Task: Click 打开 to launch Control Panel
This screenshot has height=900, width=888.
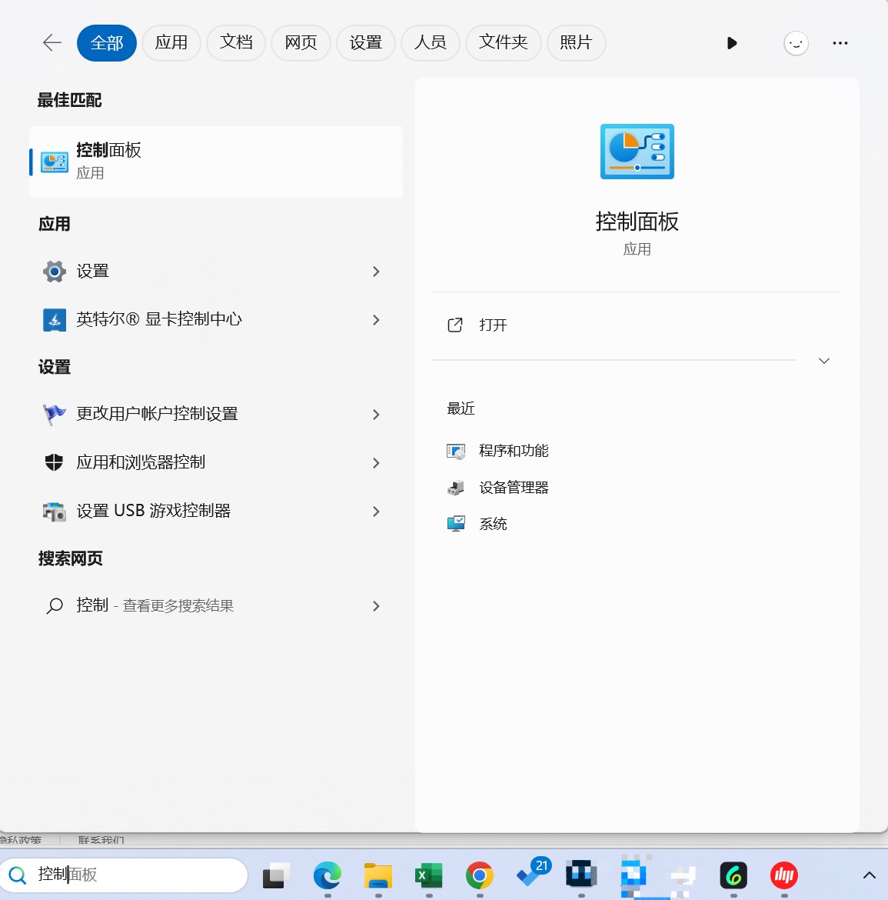Action: (493, 325)
